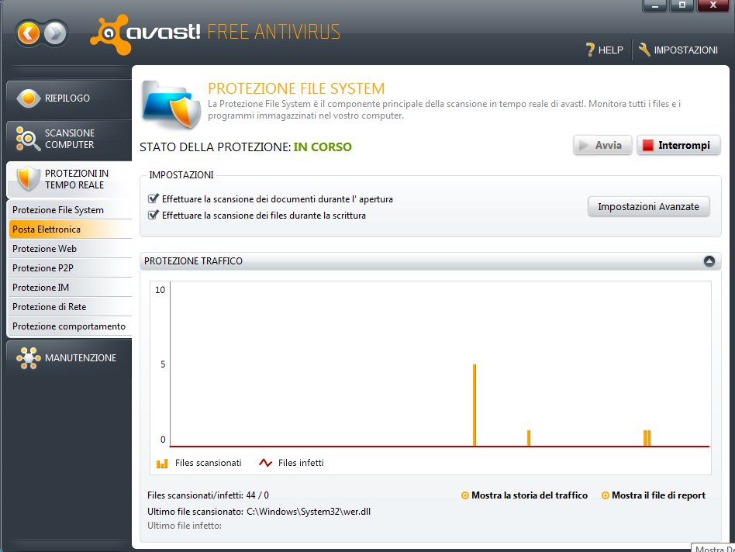Screen dimensions: 735x552
Task: Click the Avvia button
Action: pos(603,145)
